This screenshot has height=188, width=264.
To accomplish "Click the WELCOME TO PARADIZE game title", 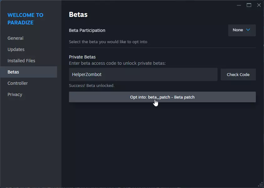I will [x=25, y=19].
